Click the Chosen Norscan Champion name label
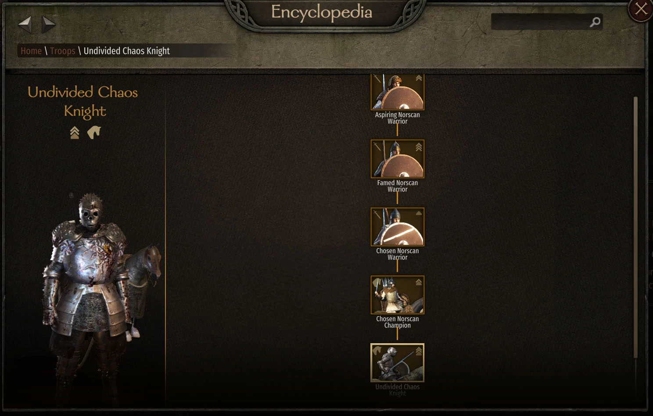This screenshot has width=653, height=416. [x=398, y=322]
